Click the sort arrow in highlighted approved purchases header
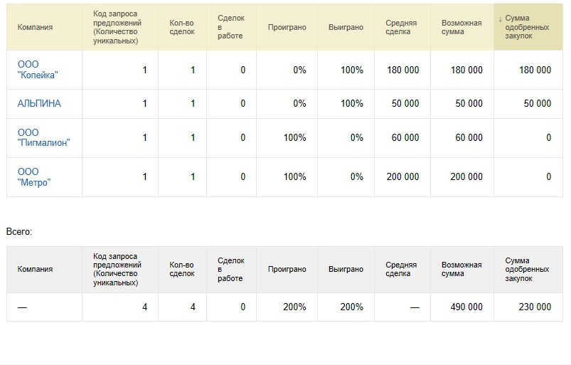Screen dimensions: 571x365 pos(500,18)
